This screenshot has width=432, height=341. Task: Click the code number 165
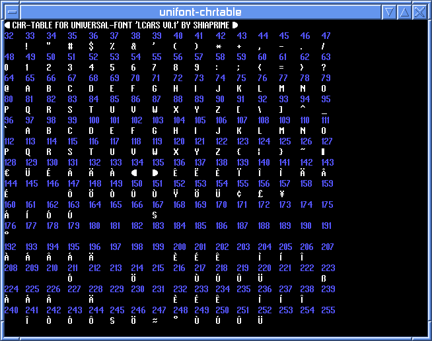click(116, 204)
